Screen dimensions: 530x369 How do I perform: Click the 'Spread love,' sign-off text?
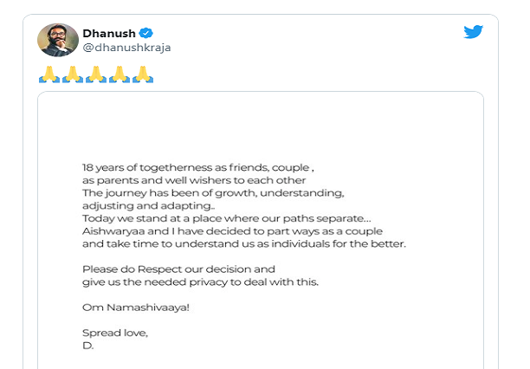115,333
